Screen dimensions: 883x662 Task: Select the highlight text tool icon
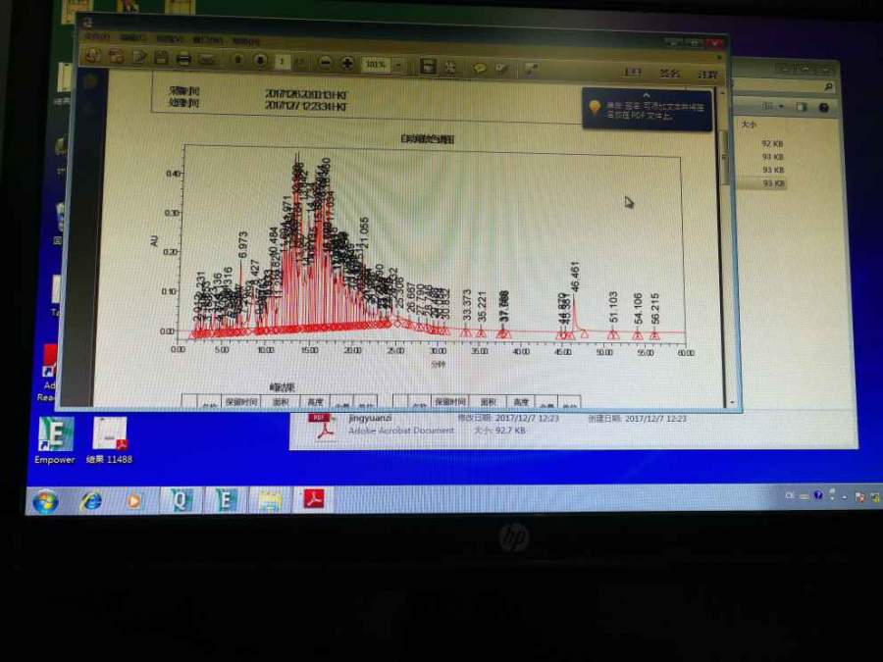(501, 69)
